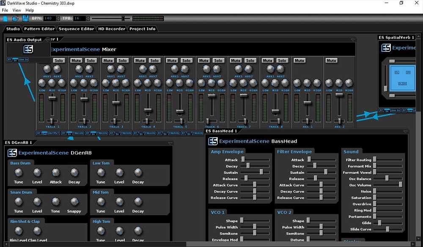
Task: Collapse the Mixer module using corner triangle
Action: click(x=353, y=40)
